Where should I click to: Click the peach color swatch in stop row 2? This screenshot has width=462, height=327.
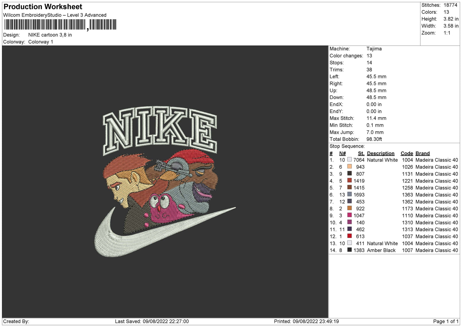click(349, 167)
